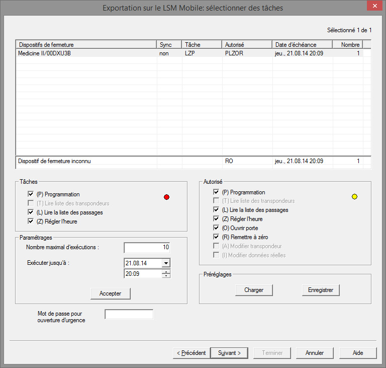Sort list by Date d'échéance column

302,45
